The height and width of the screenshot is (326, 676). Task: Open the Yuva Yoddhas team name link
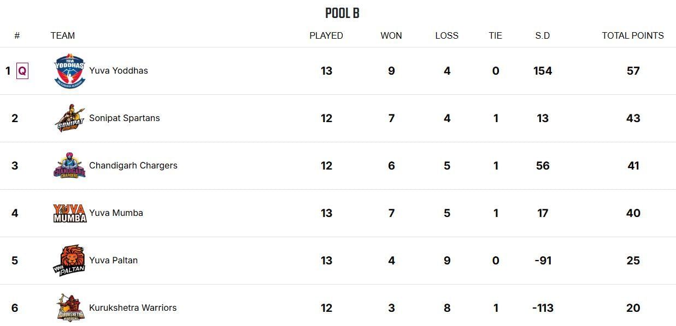pyautogui.click(x=119, y=71)
